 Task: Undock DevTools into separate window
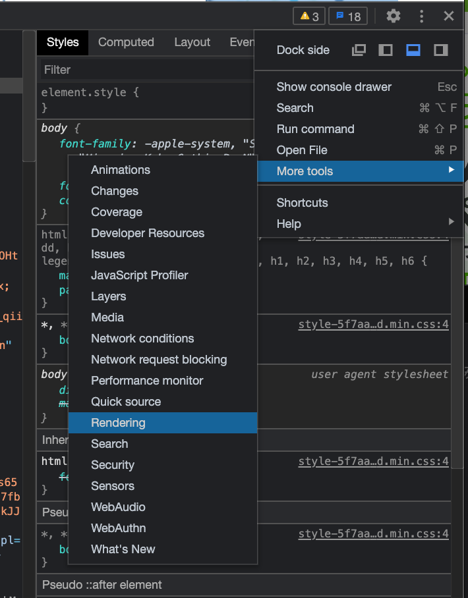[359, 50]
